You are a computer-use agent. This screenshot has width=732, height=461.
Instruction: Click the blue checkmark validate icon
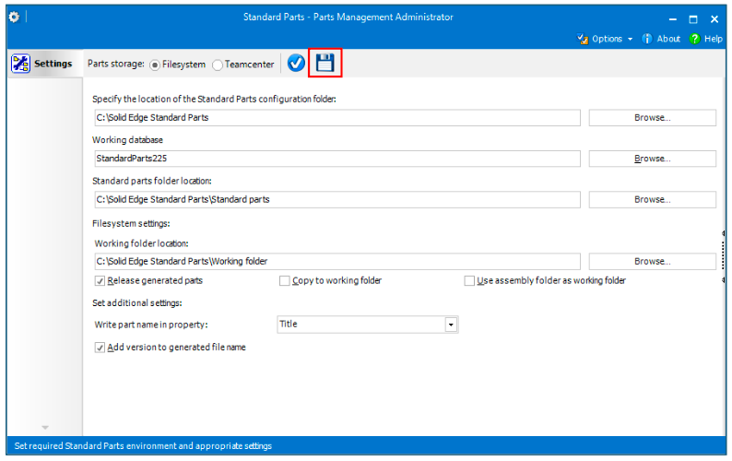296,63
